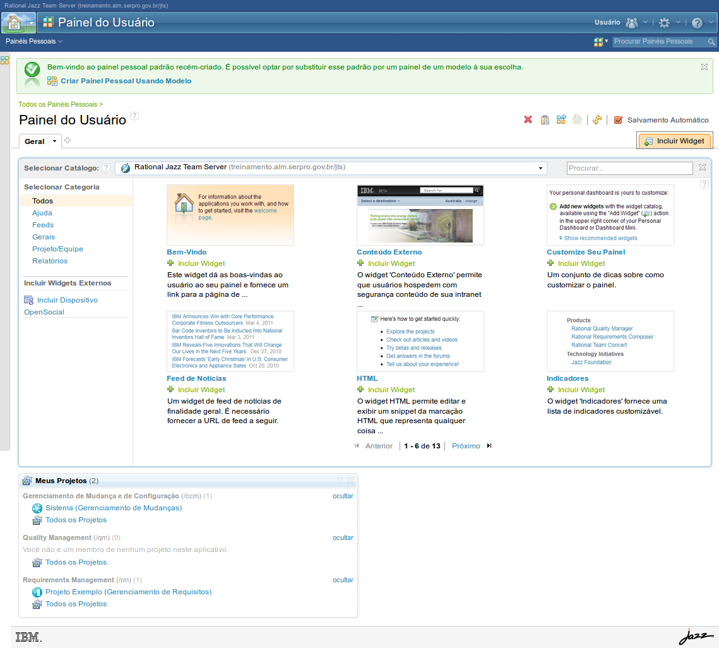Viewport: 719px width, 648px height.
Task: Click the administration gear icon
Action: 664,23
